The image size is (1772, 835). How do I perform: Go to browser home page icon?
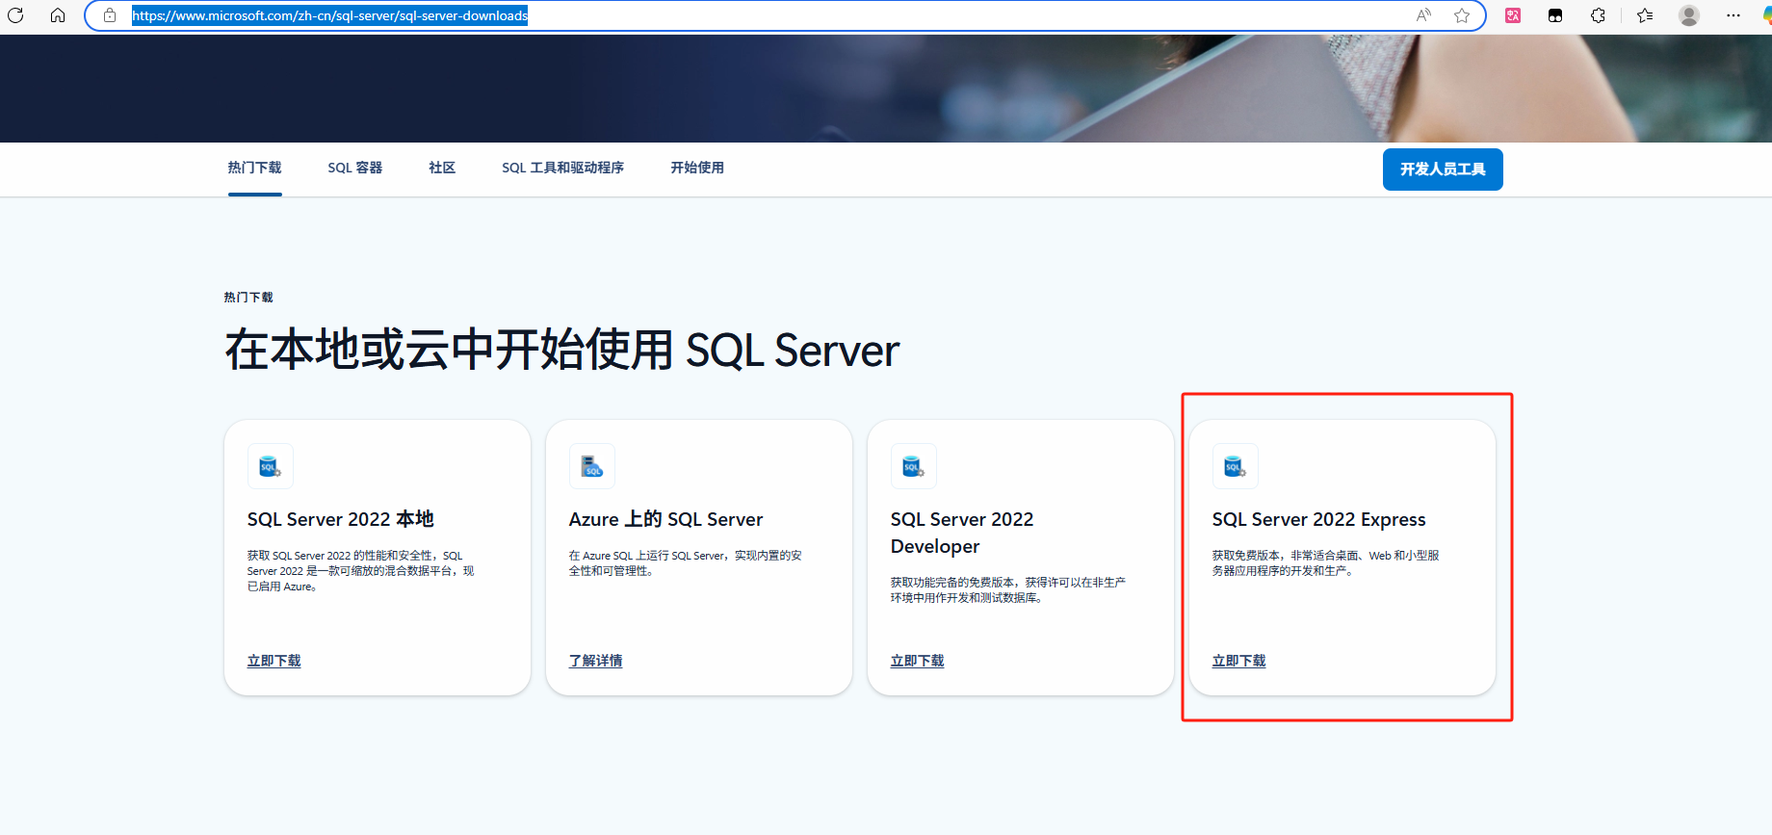pos(58,15)
